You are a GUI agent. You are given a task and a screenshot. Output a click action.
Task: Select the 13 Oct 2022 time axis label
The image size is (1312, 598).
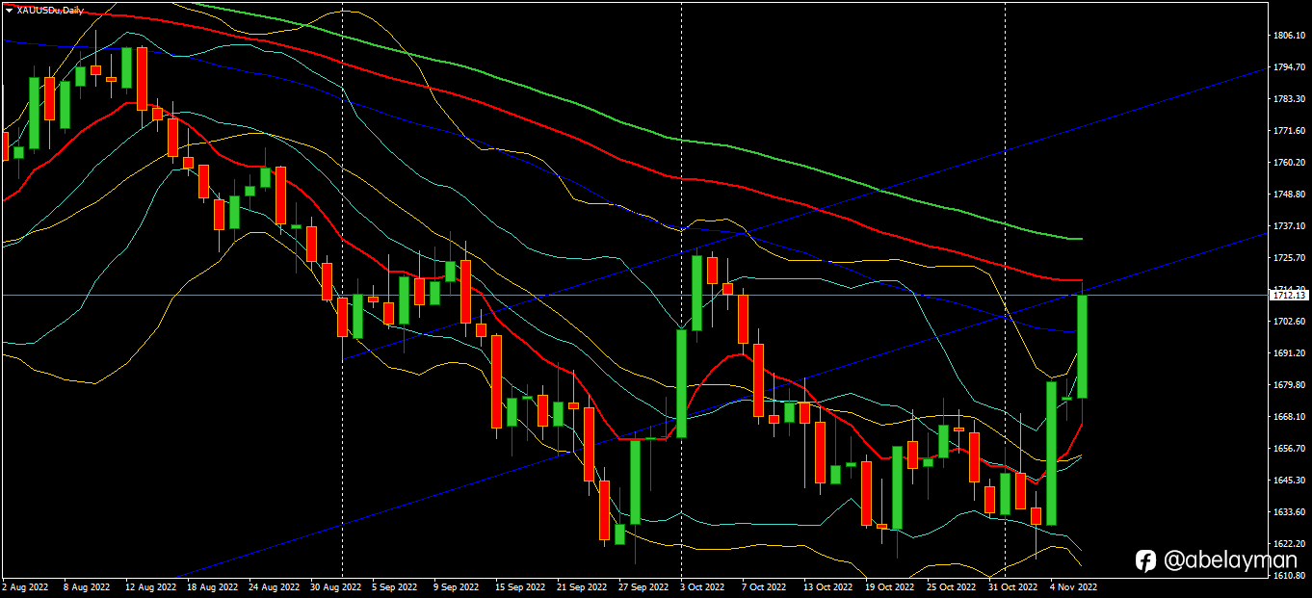[828, 586]
